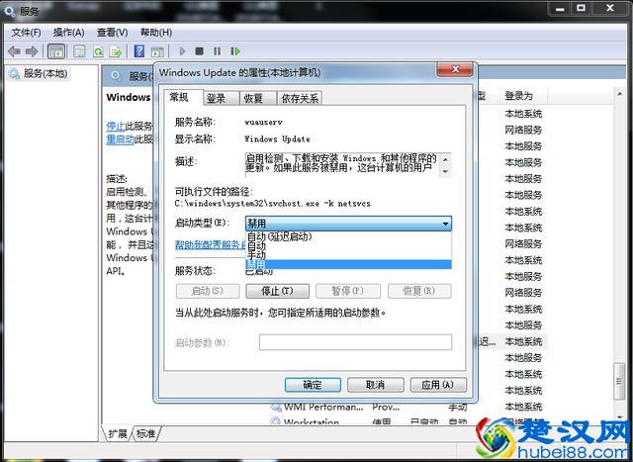Click the Export List toolbar icon

point(117,51)
